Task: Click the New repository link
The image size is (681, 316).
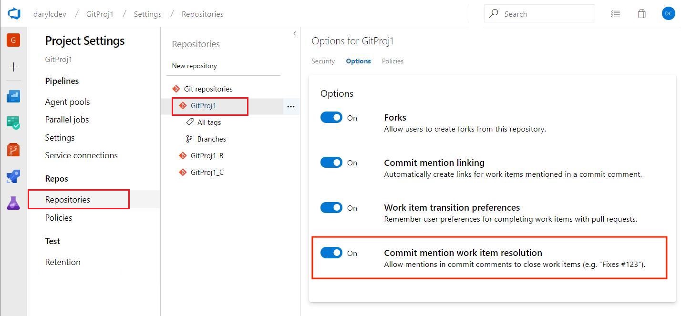Action: pos(194,66)
